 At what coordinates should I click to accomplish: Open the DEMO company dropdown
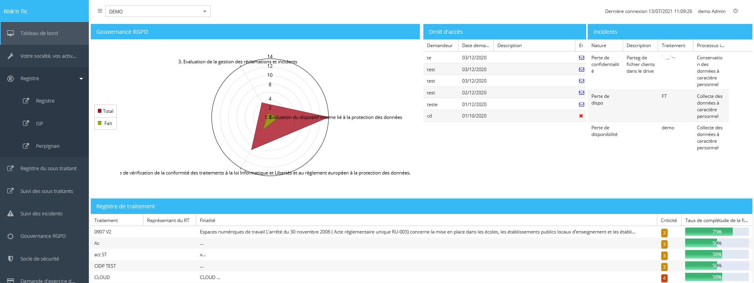pyautogui.click(x=158, y=11)
